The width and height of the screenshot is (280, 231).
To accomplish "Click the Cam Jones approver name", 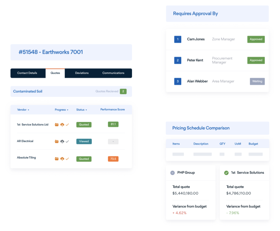I will 196,39.
